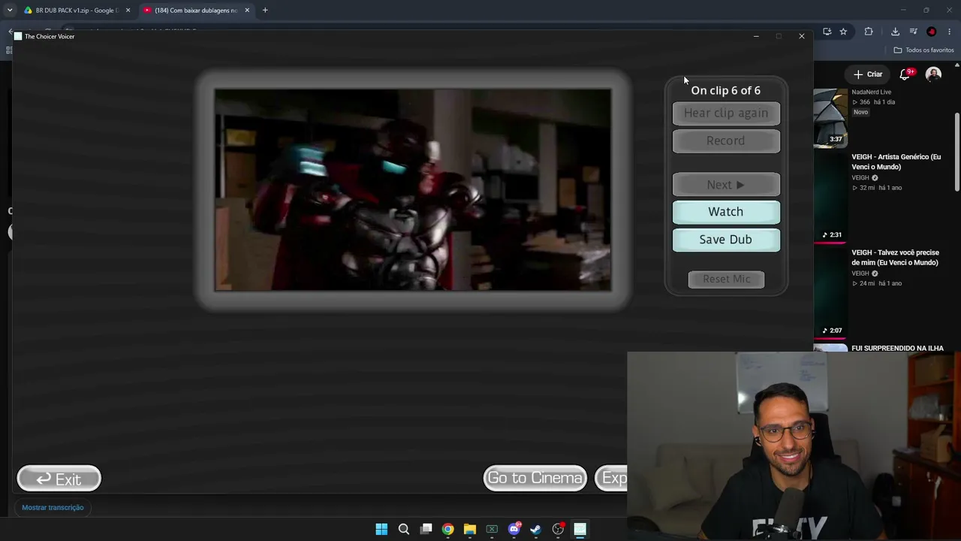Click the 'Mostrar transcrição' link
961x541 pixels.
[53, 507]
